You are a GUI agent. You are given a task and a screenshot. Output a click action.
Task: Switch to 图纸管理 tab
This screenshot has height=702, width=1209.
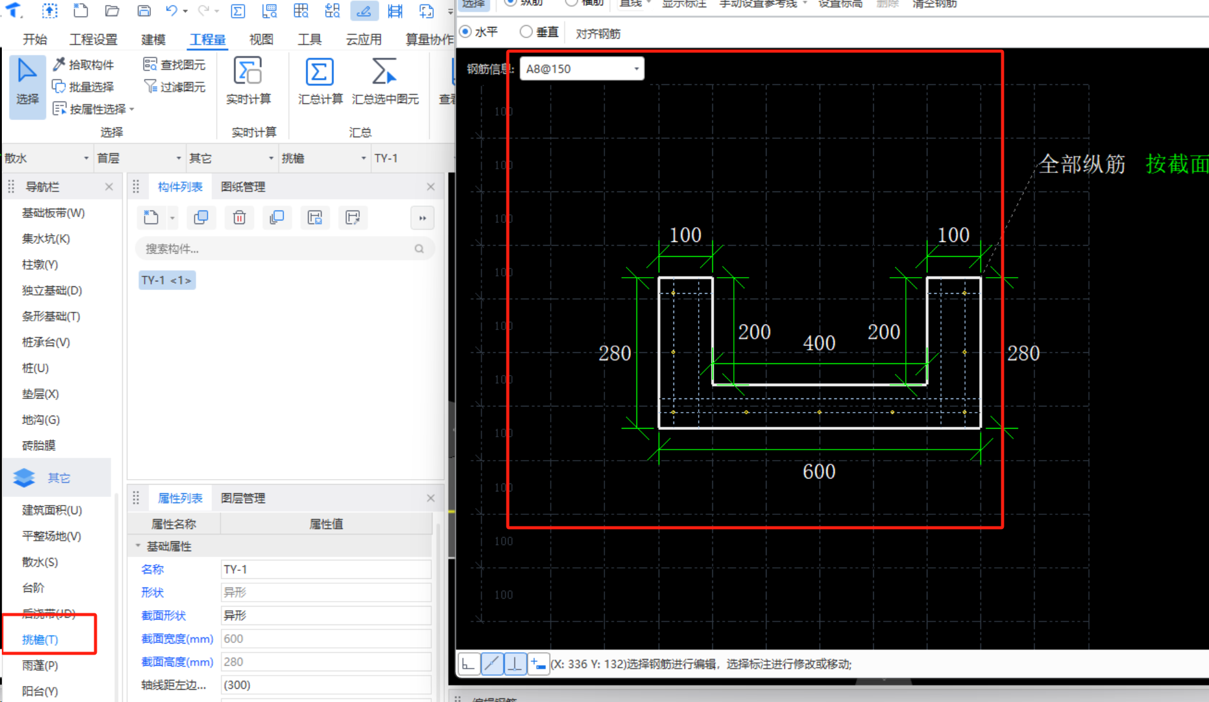(243, 187)
